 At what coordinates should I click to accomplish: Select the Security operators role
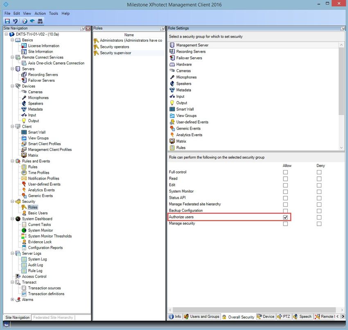pyautogui.click(x=115, y=47)
